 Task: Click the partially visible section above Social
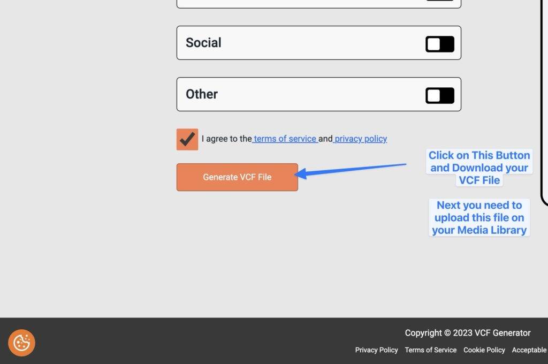click(x=318, y=4)
